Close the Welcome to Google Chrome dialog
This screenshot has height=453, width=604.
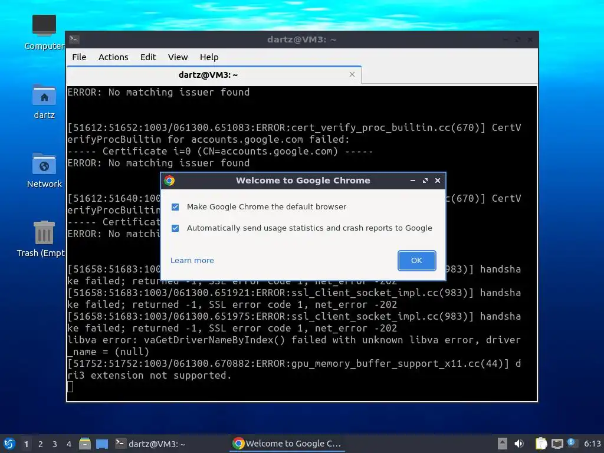(438, 180)
